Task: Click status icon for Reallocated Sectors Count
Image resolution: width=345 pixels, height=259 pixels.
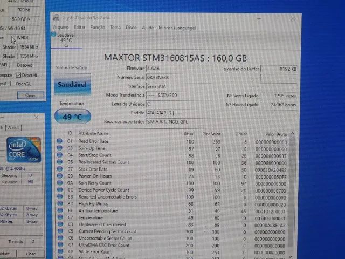Action: click(59, 162)
